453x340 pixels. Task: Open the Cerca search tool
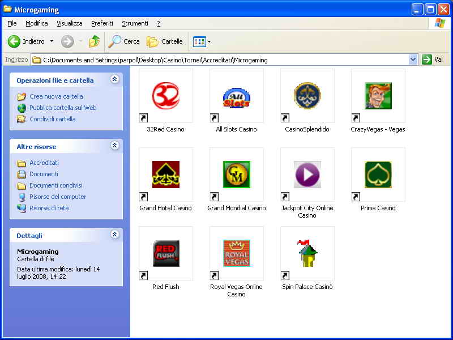(124, 41)
